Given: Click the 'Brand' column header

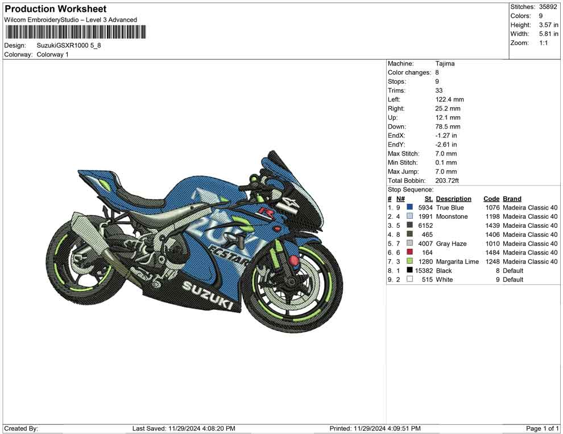Looking at the screenshot, I should [x=512, y=199].
